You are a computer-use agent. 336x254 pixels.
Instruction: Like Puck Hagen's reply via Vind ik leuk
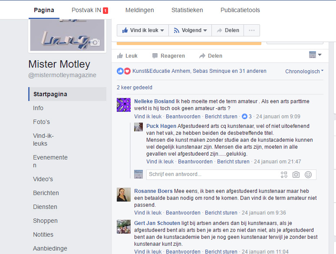(x=160, y=162)
